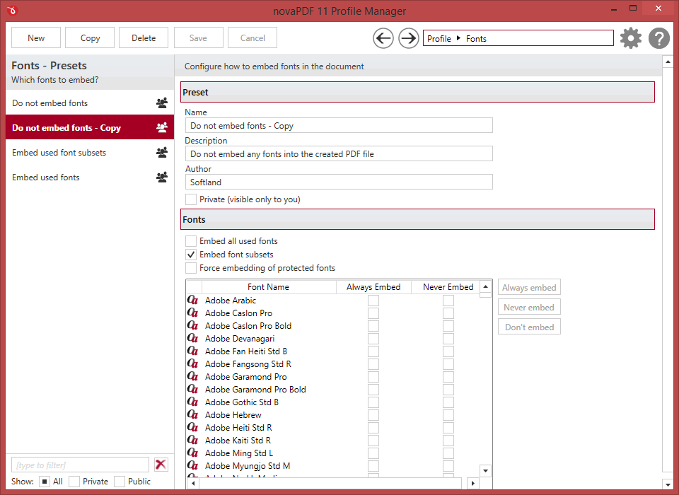This screenshot has width=679, height=495.
Task: Tick the Public show filter checkbox
Action: click(x=120, y=481)
